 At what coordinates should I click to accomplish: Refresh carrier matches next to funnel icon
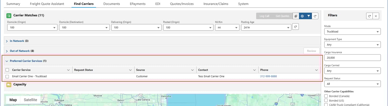pos(315,16)
